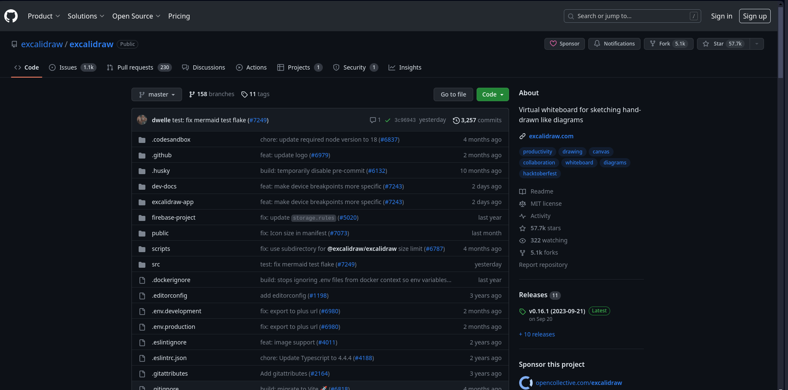Click the repository icon beside excalidraw
788x390 pixels.
pyautogui.click(x=14, y=44)
